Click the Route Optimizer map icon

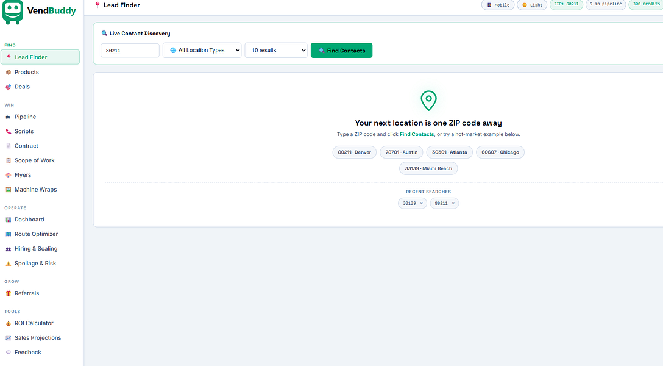(9, 234)
